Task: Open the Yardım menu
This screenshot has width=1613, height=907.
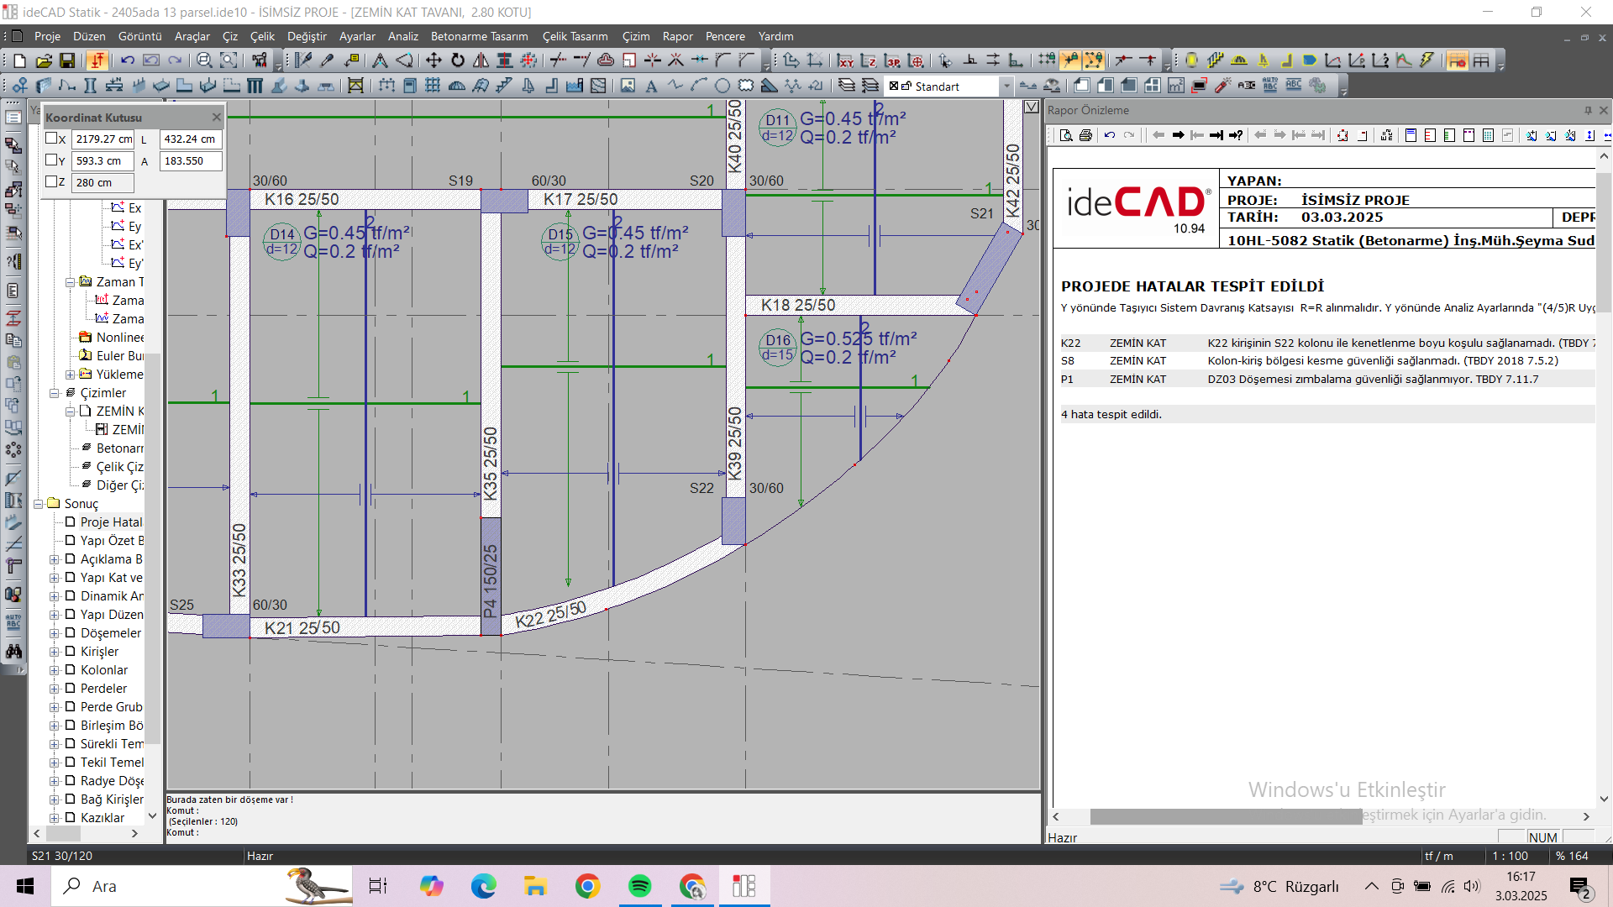Action: tap(776, 36)
